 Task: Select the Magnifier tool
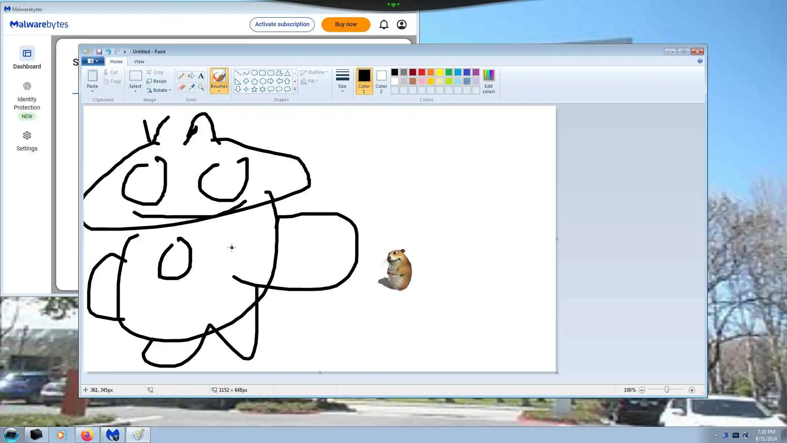201,87
